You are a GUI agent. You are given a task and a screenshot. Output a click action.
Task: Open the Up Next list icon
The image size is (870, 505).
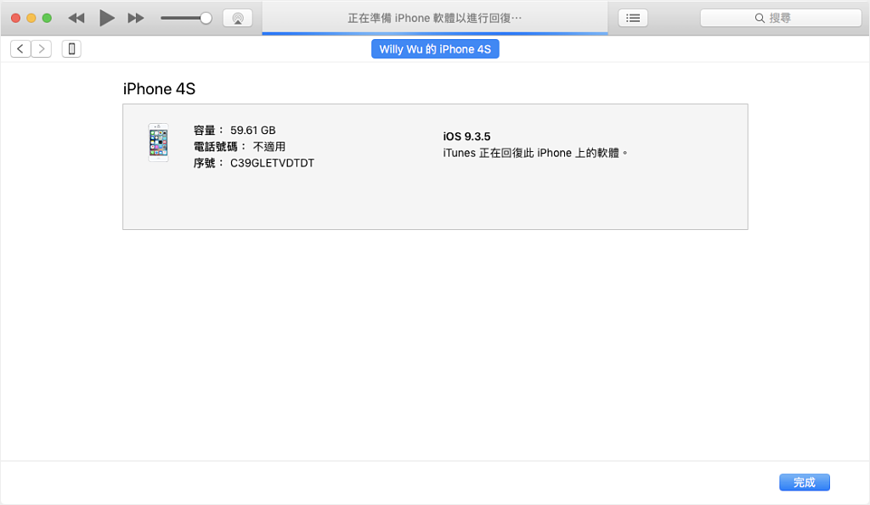tap(633, 19)
